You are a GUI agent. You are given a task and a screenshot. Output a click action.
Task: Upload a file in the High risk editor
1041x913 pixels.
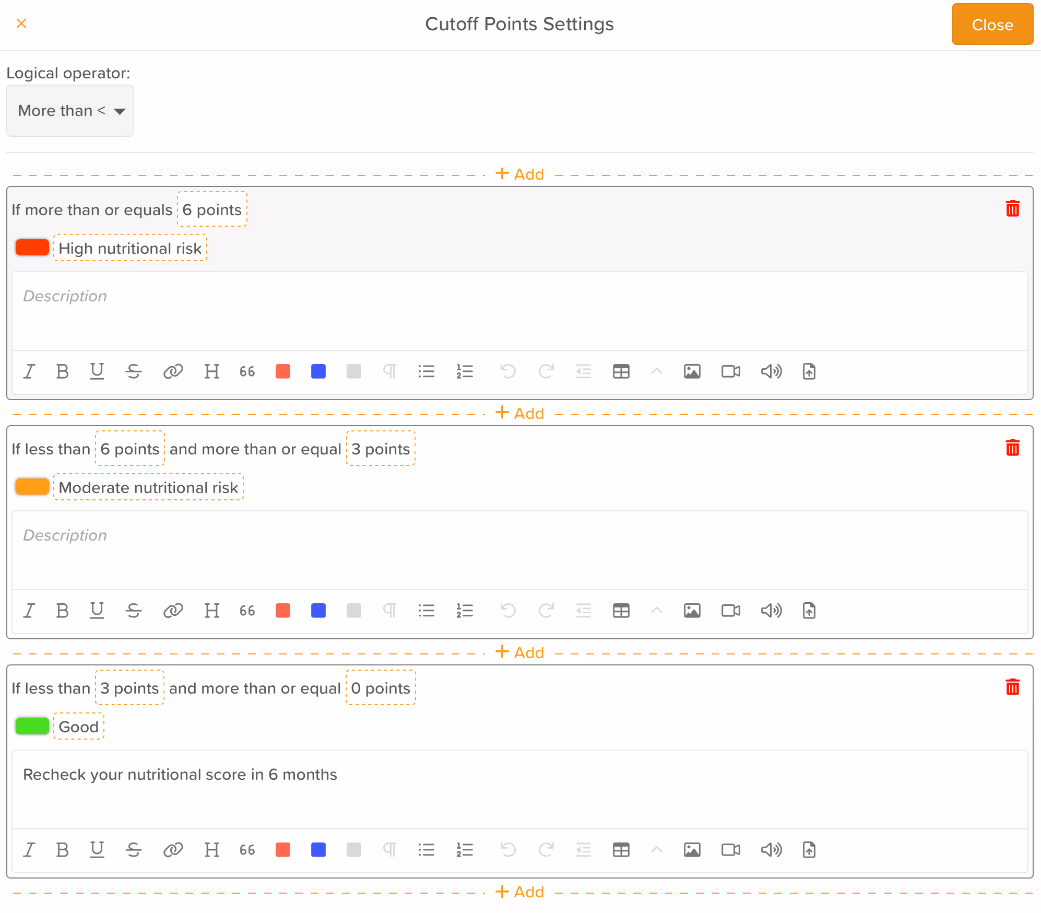[x=809, y=371]
